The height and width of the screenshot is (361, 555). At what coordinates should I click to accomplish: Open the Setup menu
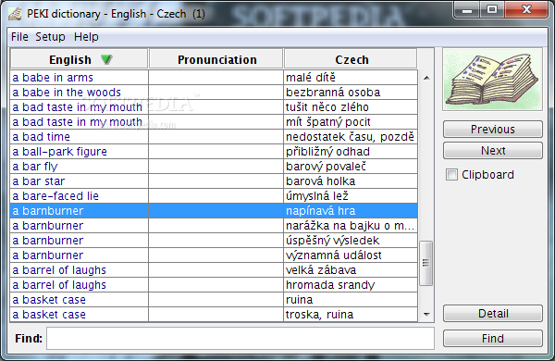pos(50,37)
